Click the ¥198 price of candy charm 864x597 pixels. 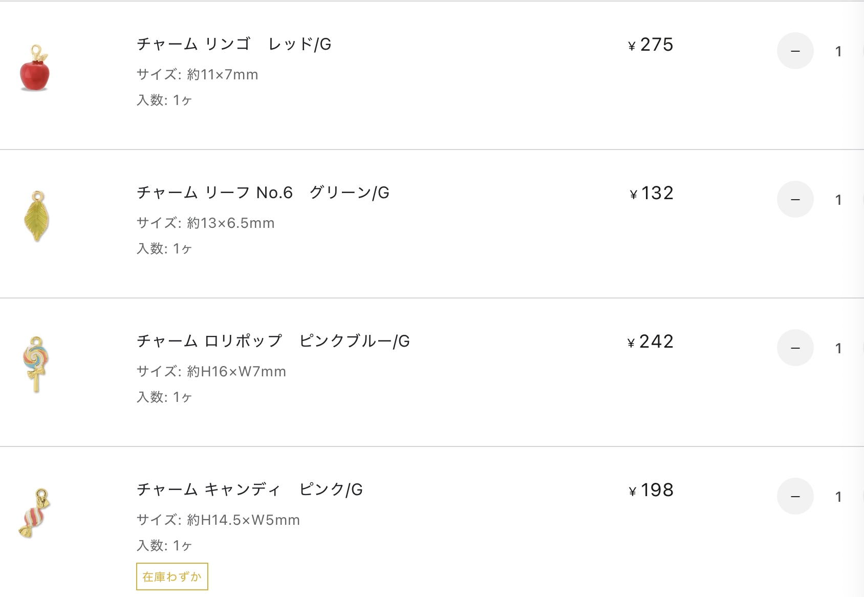click(x=651, y=490)
